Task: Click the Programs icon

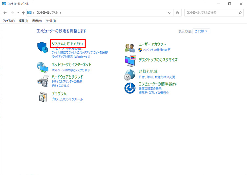Action: pos(42,96)
